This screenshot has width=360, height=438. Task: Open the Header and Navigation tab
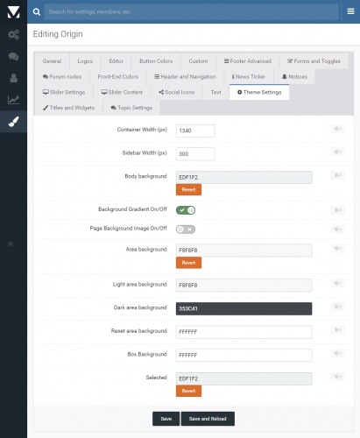click(x=185, y=76)
